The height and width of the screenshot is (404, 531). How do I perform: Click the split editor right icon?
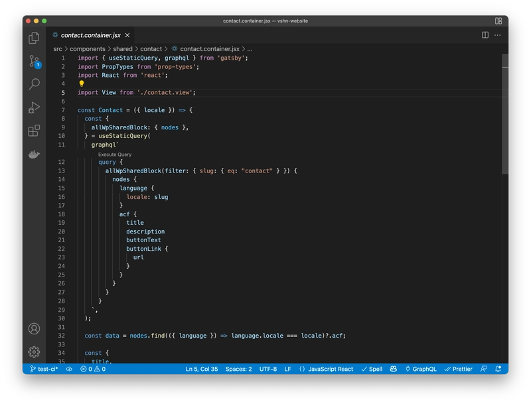click(x=485, y=35)
